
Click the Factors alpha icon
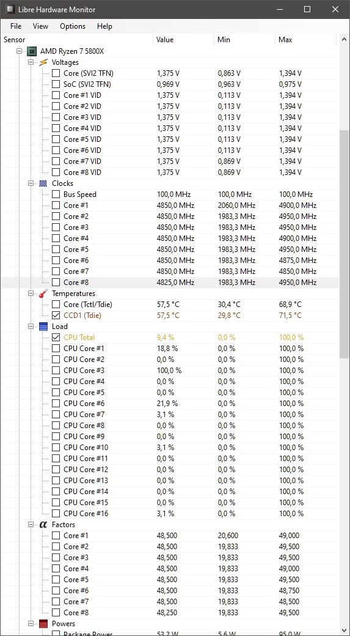coord(43,524)
